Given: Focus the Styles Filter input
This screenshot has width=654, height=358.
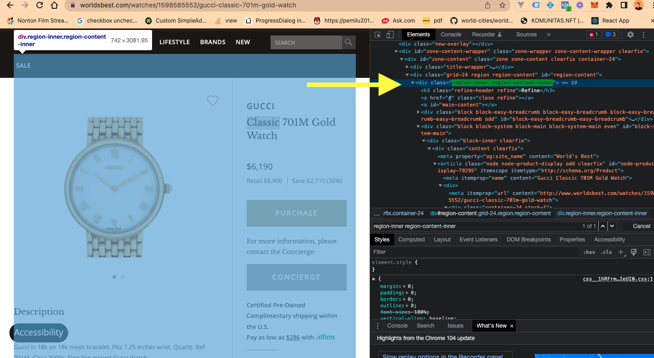Looking at the screenshot, I should 475,252.
